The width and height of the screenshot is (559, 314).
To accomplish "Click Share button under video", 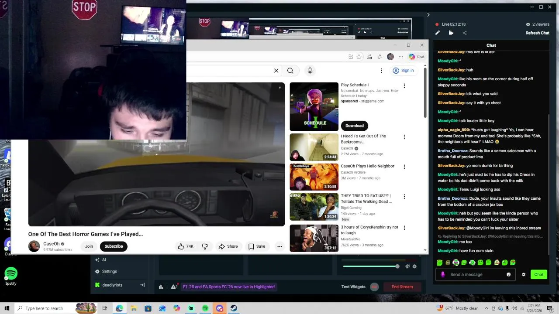I will tap(228, 246).
